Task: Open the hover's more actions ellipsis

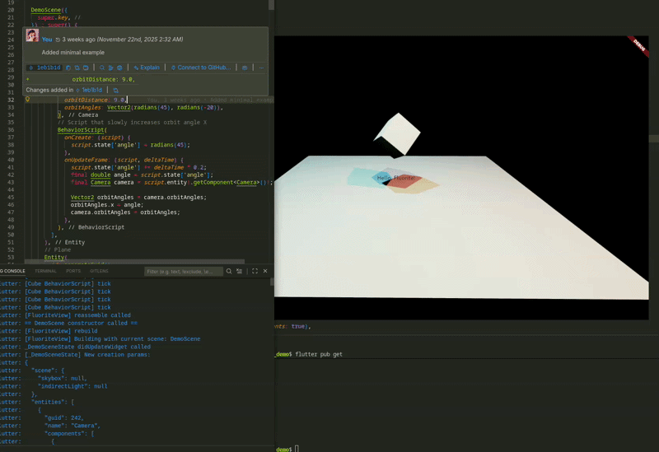Action: pyautogui.click(x=261, y=68)
